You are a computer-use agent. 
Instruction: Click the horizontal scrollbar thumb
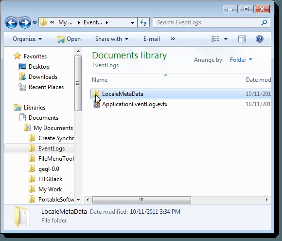click(x=141, y=200)
